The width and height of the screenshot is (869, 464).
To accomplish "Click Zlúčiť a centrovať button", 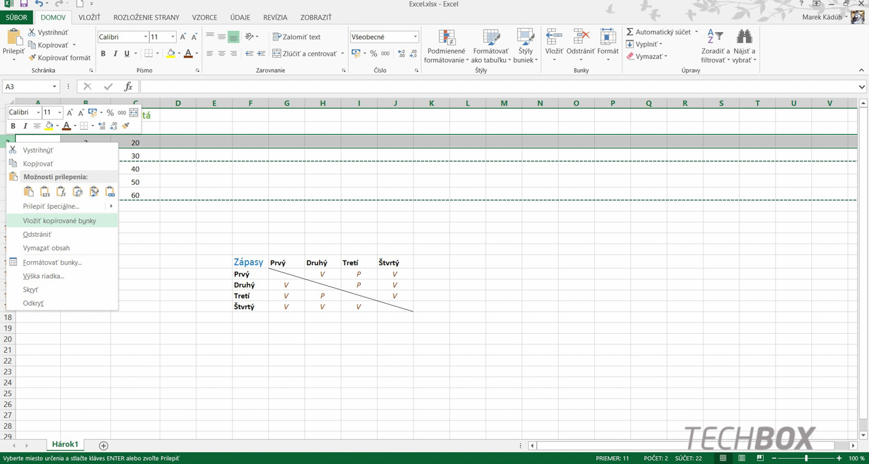I will click(x=304, y=54).
